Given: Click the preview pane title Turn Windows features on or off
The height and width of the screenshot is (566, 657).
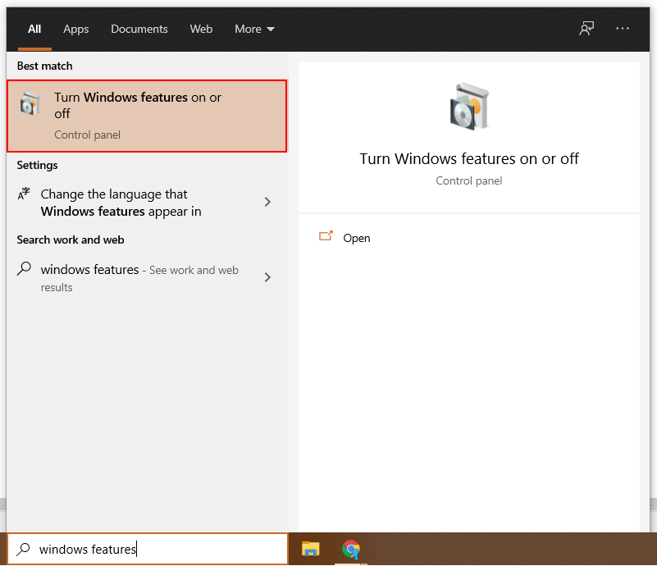Looking at the screenshot, I should pos(469,159).
